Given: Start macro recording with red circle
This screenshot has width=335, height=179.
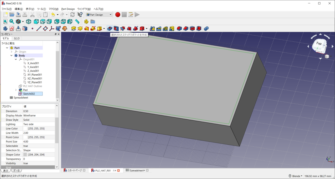Looking at the screenshot, I should tap(118, 15).
